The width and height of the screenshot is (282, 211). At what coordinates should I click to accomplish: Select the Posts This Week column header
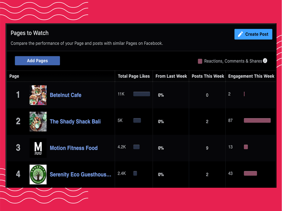[x=208, y=76]
